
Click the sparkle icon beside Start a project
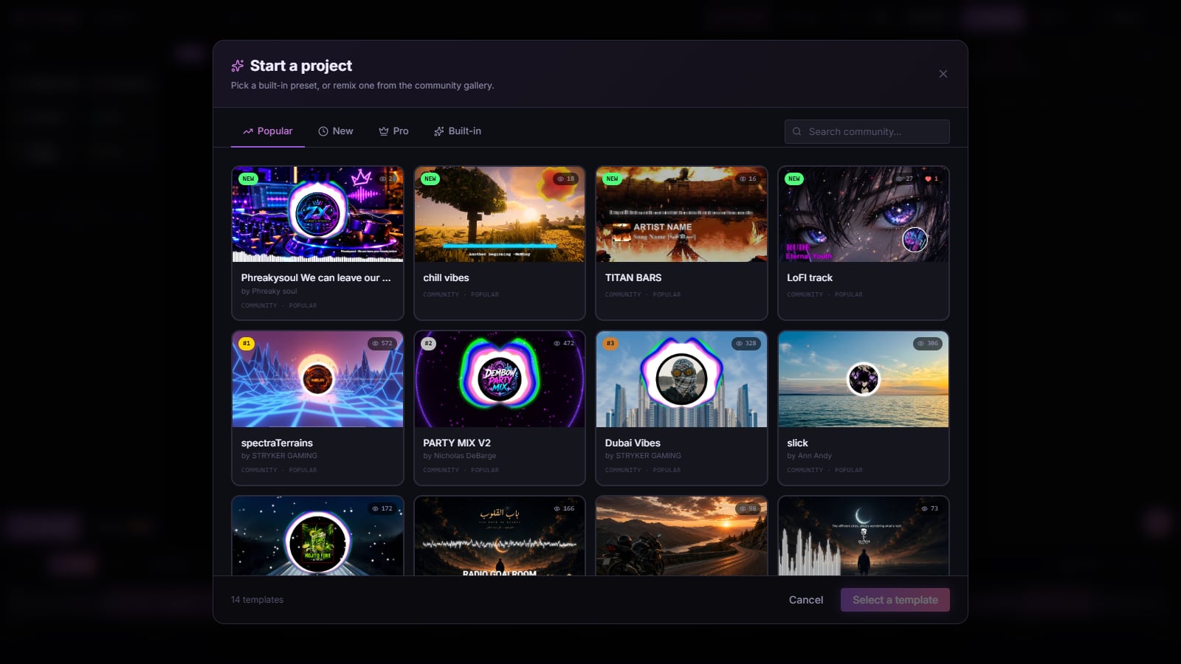tap(238, 66)
